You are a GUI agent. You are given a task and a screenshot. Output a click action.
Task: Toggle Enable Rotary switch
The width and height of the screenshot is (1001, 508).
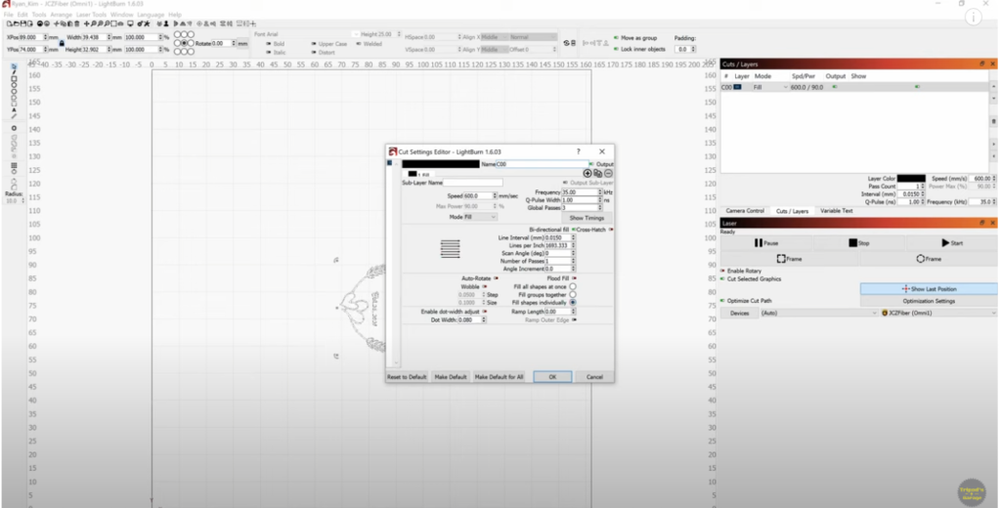click(723, 271)
